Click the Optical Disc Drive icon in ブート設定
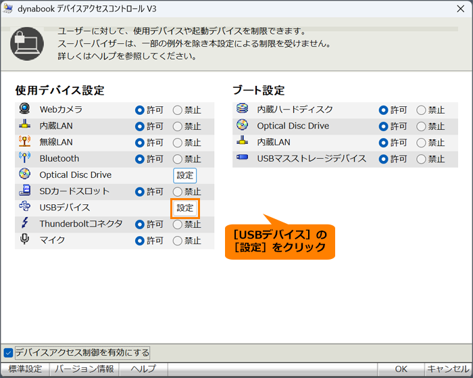This screenshot has width=473, height=378. [242, 124]
